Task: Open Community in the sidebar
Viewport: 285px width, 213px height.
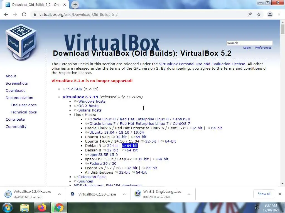Action: point(16,126)
